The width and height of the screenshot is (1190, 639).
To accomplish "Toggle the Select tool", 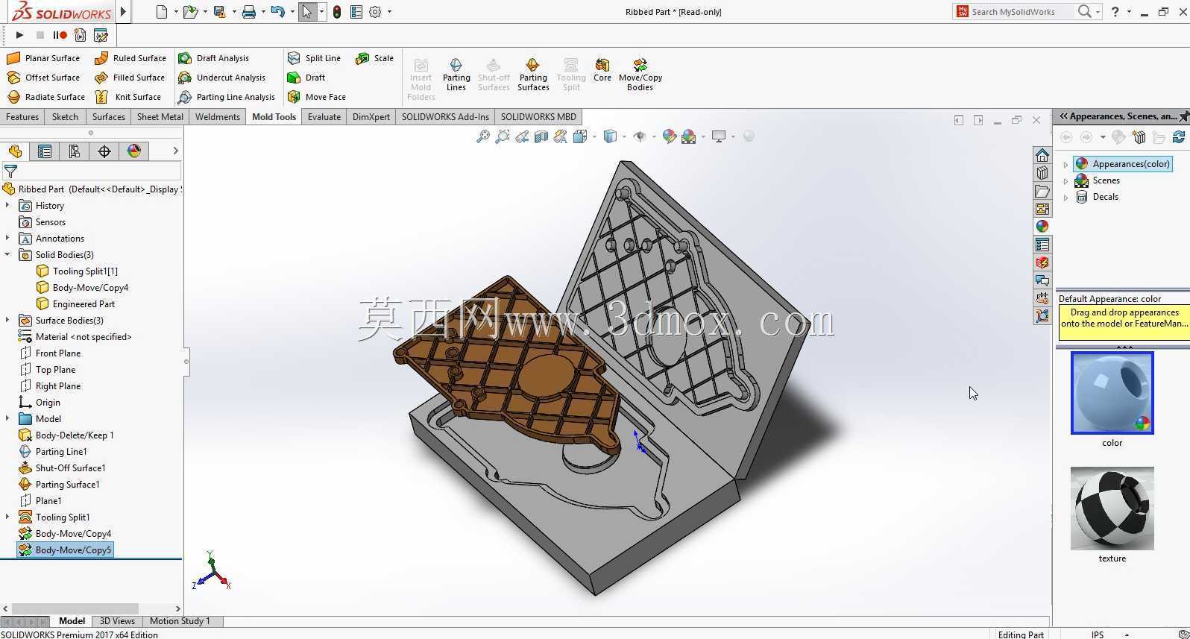I will click(x=306, y=12).
